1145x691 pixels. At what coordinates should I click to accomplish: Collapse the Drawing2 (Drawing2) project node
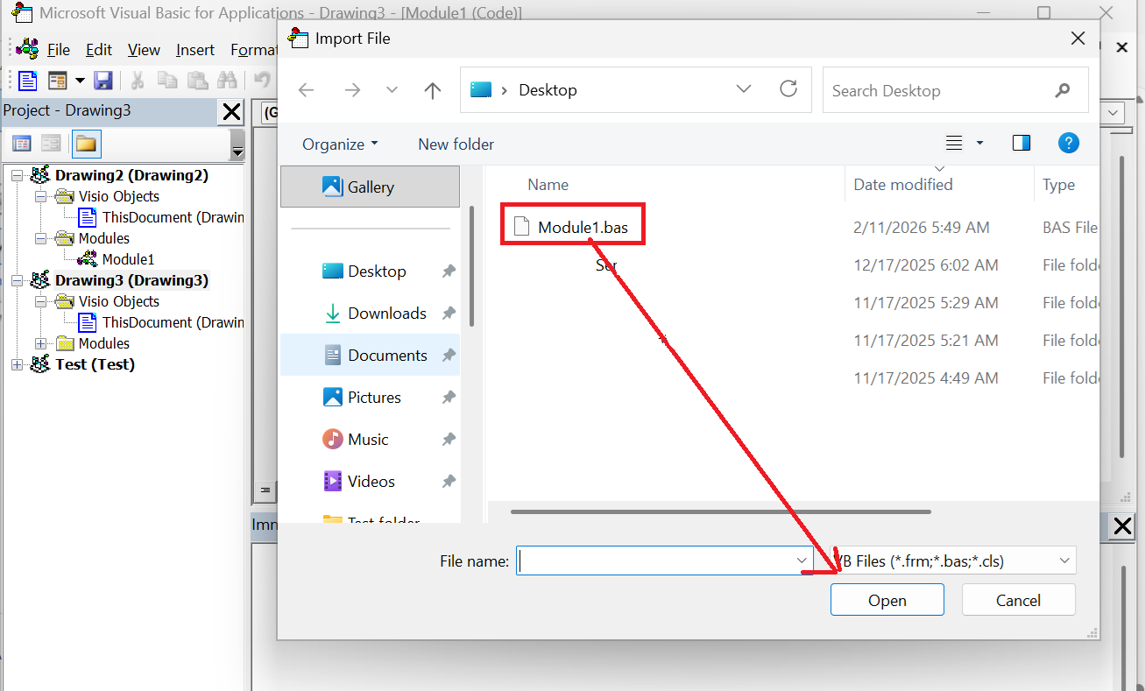(17, 175)
